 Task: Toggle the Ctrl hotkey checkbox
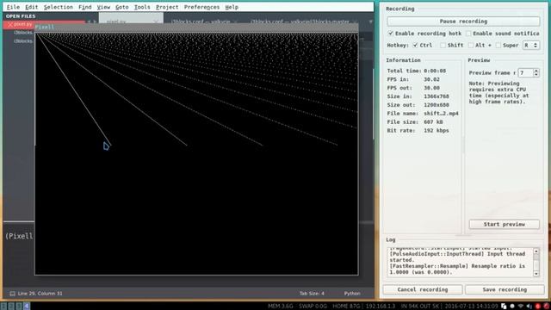(x=415, y=46)
